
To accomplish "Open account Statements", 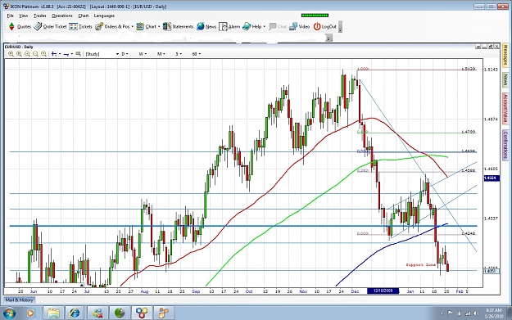I will (179, 27).
